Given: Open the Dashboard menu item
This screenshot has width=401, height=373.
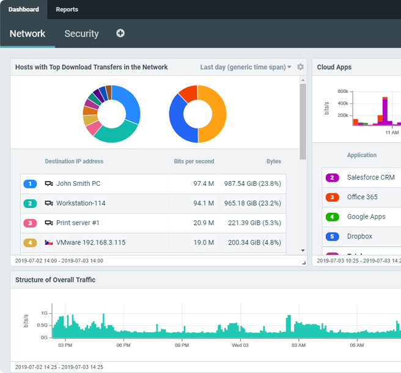Looking at the screenshot, I should [24, 10].
